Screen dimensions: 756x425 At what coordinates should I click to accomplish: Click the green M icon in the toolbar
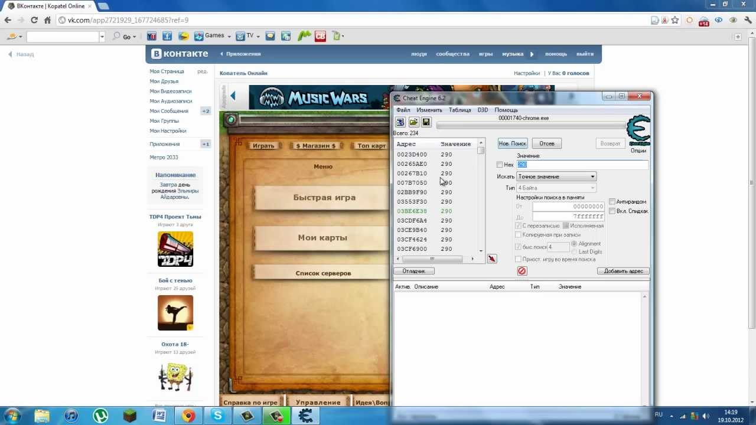(304, 36)
